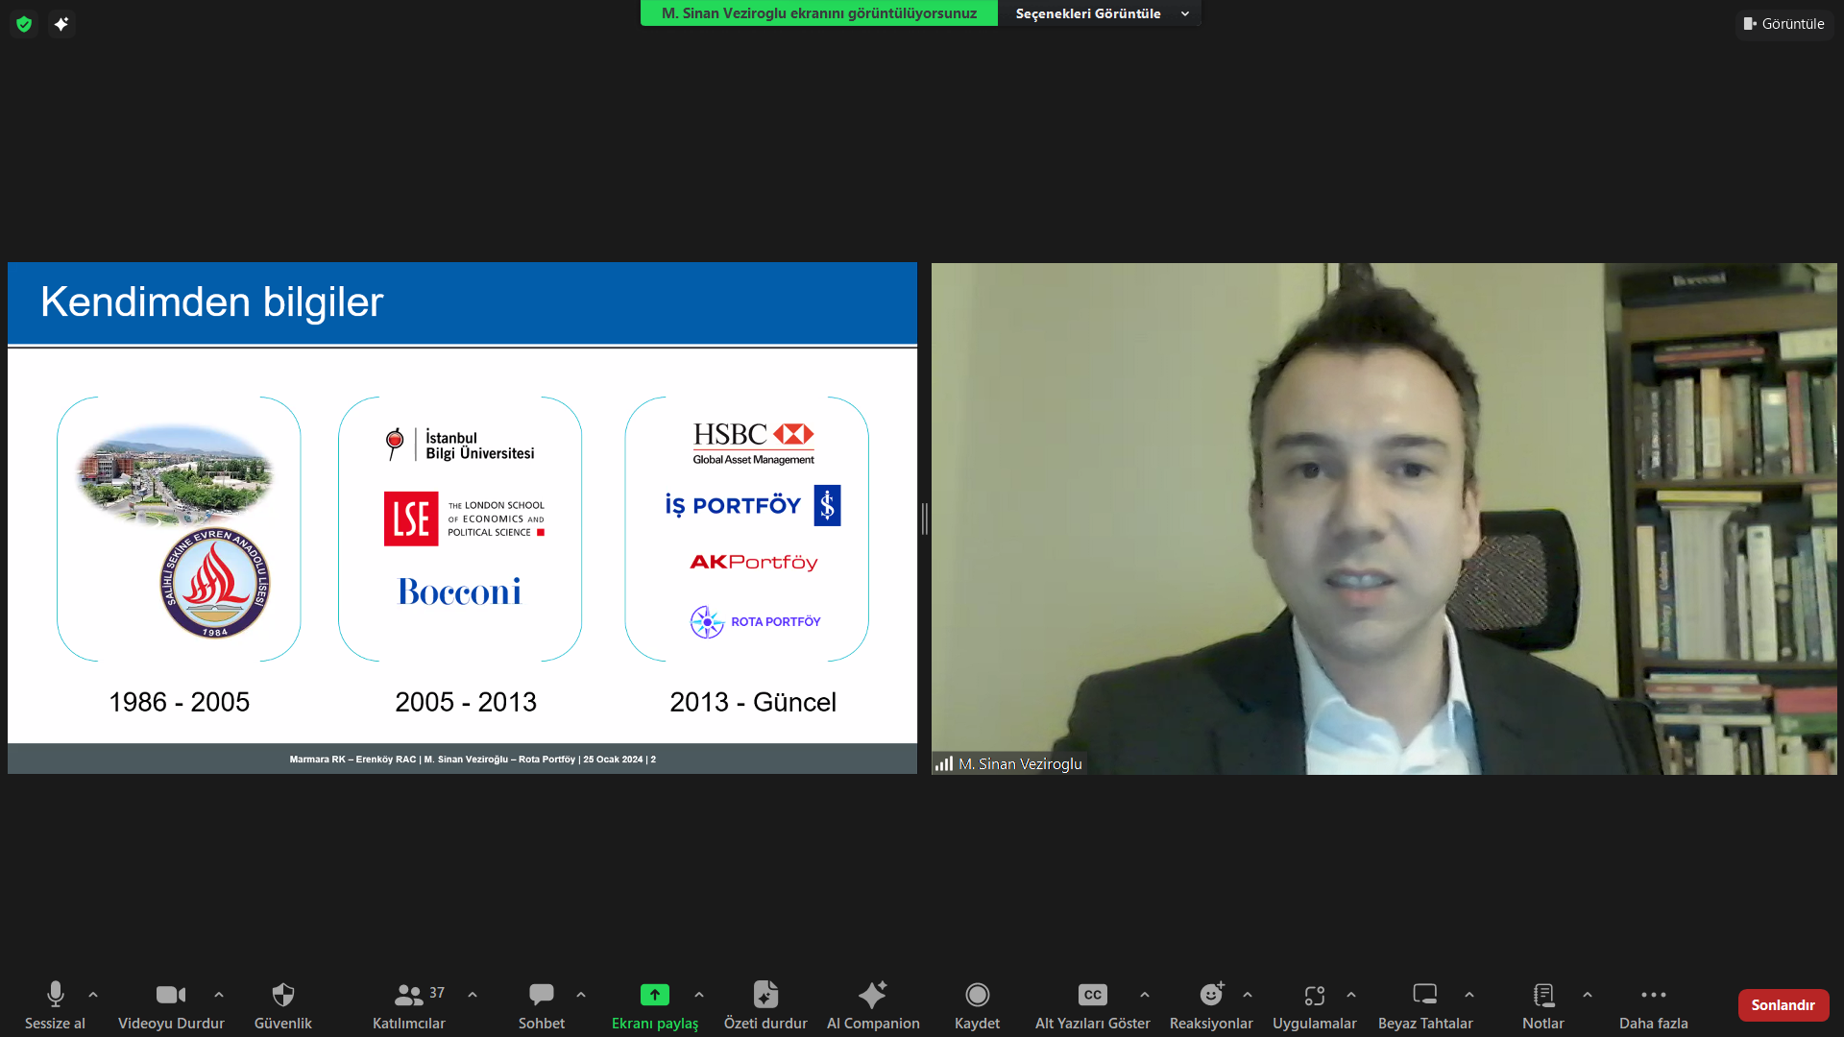Click the Sekine Evren Anadolu Lisesi emblem
The width and height of the screenshot is (1844, 1037).
tap(215, 583)
